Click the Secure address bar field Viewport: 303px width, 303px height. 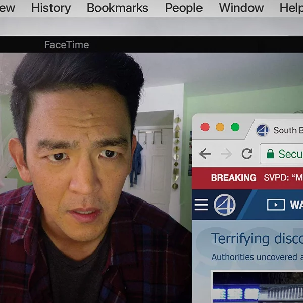(281, 154)
